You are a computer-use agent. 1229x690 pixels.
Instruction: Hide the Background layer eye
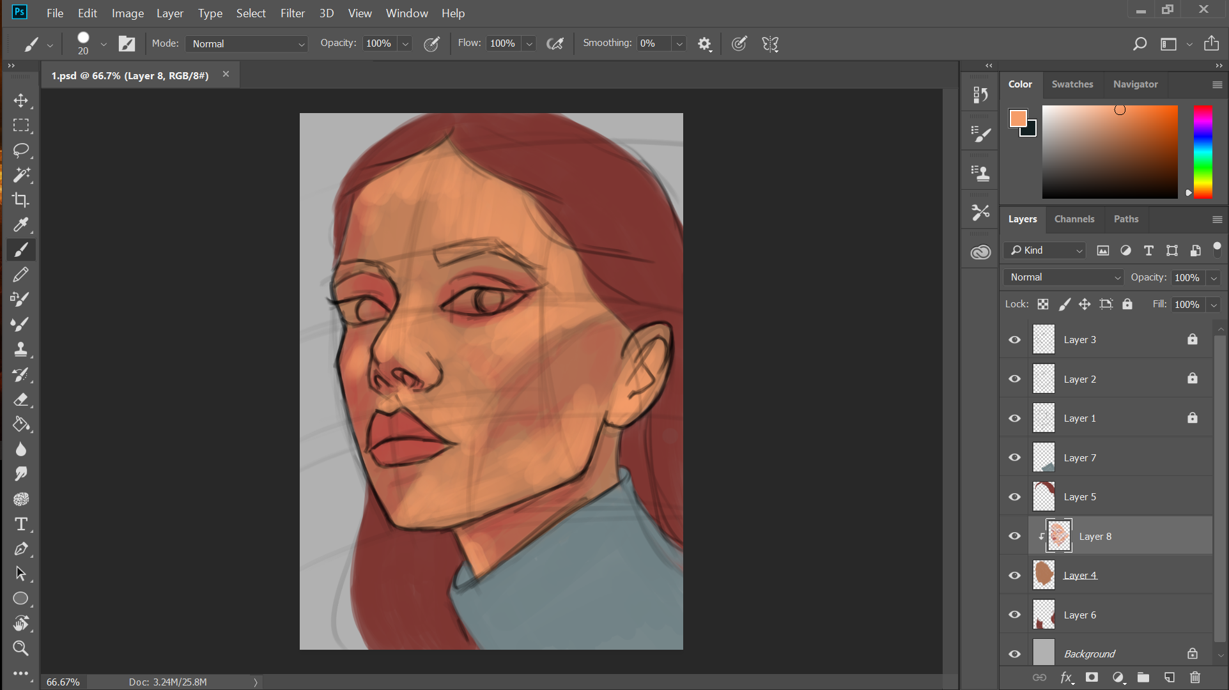click(x=1014, y=654)
